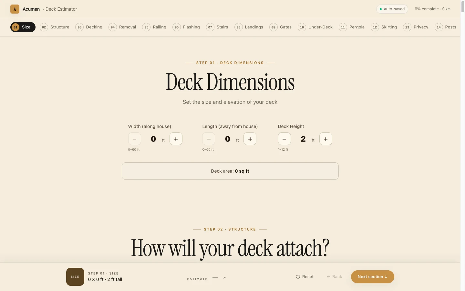
Task: Jump to the Structure step
Action: click(55, 27)
